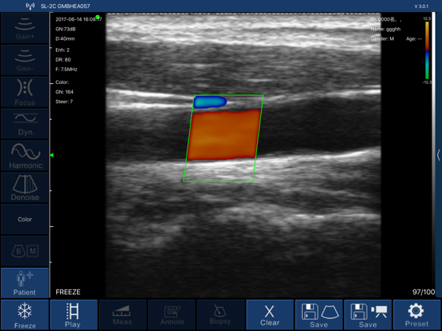Click the color Doppler velocity scale bar
The image size is (442, 331).
point(427,50)
